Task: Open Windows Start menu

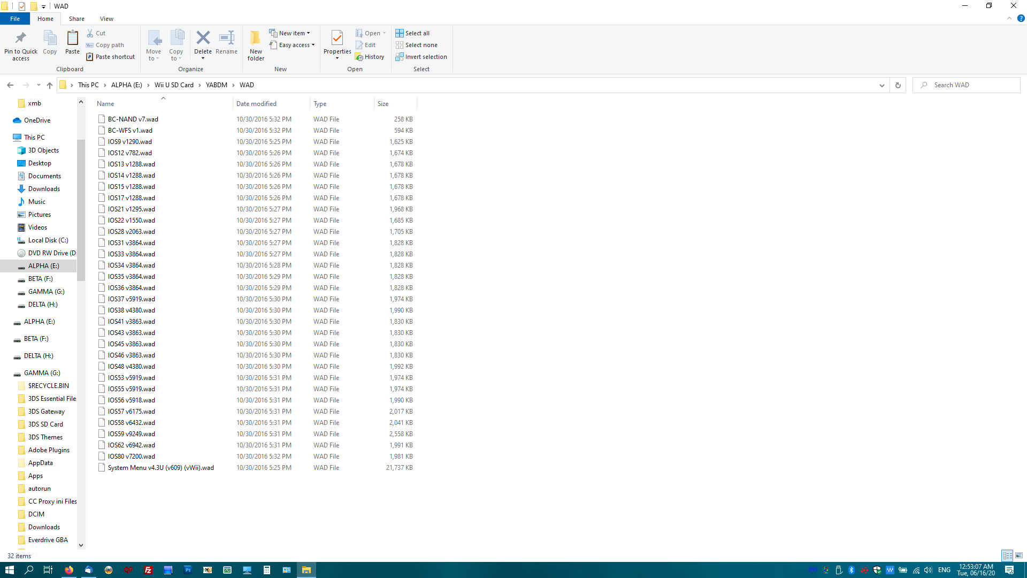Action: click(10, 570)
